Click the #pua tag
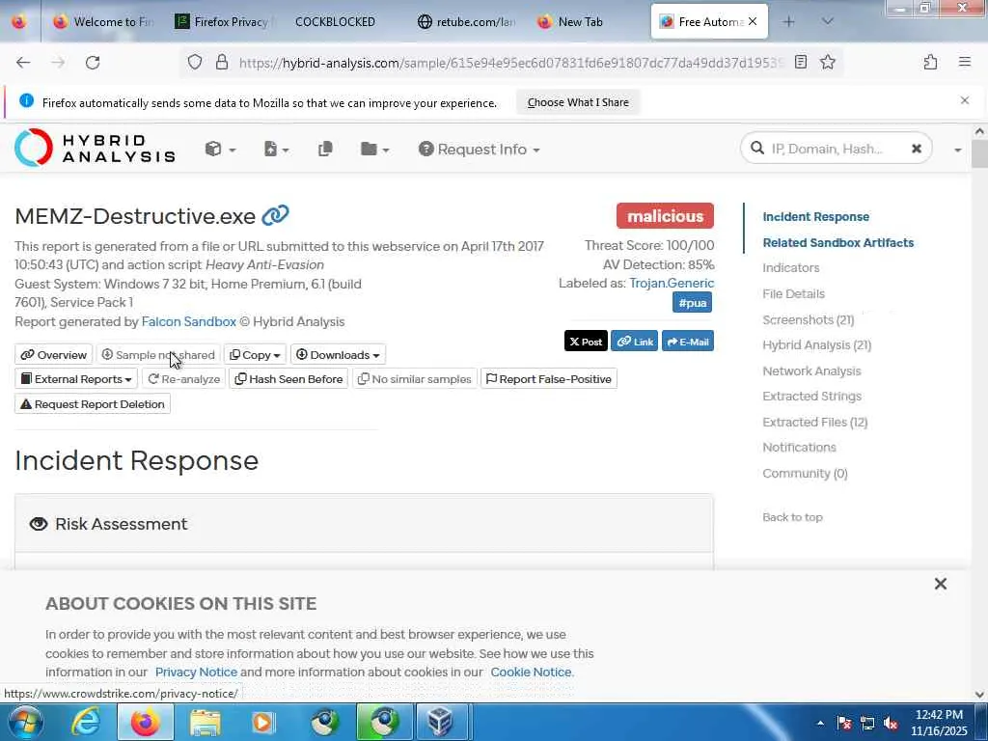 (692, 302)
